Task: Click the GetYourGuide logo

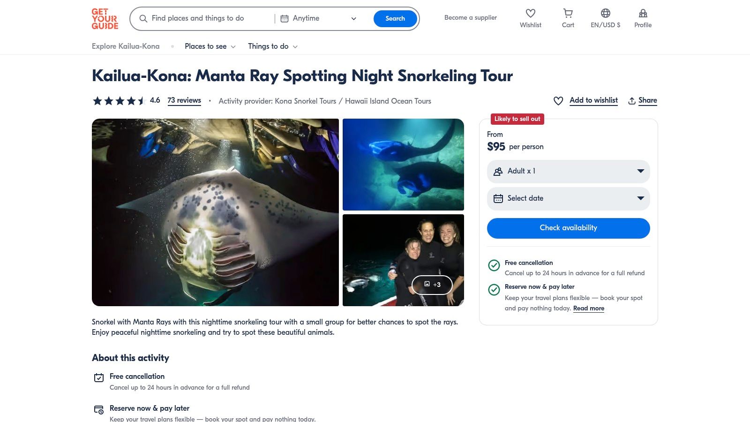Action: (105, 19)
